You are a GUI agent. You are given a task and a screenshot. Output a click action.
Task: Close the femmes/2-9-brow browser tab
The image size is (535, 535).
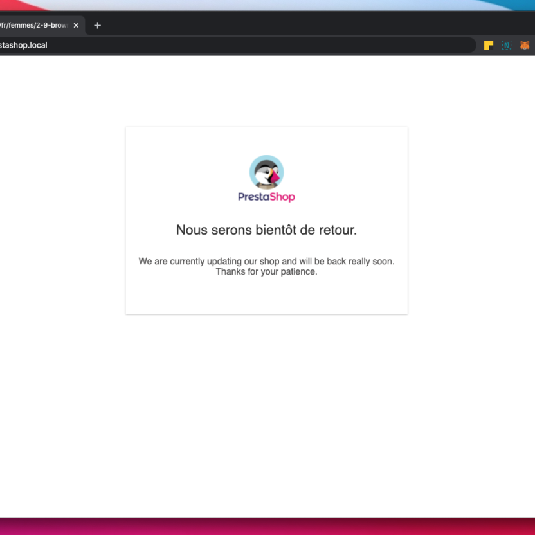[75, 25]
